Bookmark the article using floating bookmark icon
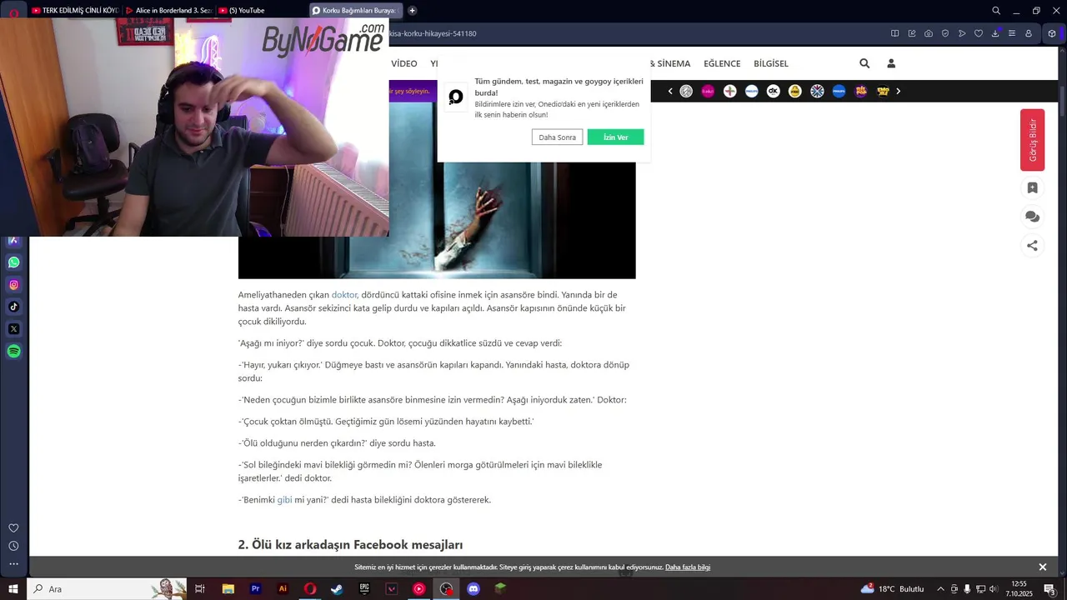The width and height of the screenshot is (1067, 600). point(1032,188)
